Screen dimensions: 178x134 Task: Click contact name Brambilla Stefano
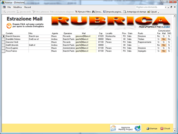(13, 39)
